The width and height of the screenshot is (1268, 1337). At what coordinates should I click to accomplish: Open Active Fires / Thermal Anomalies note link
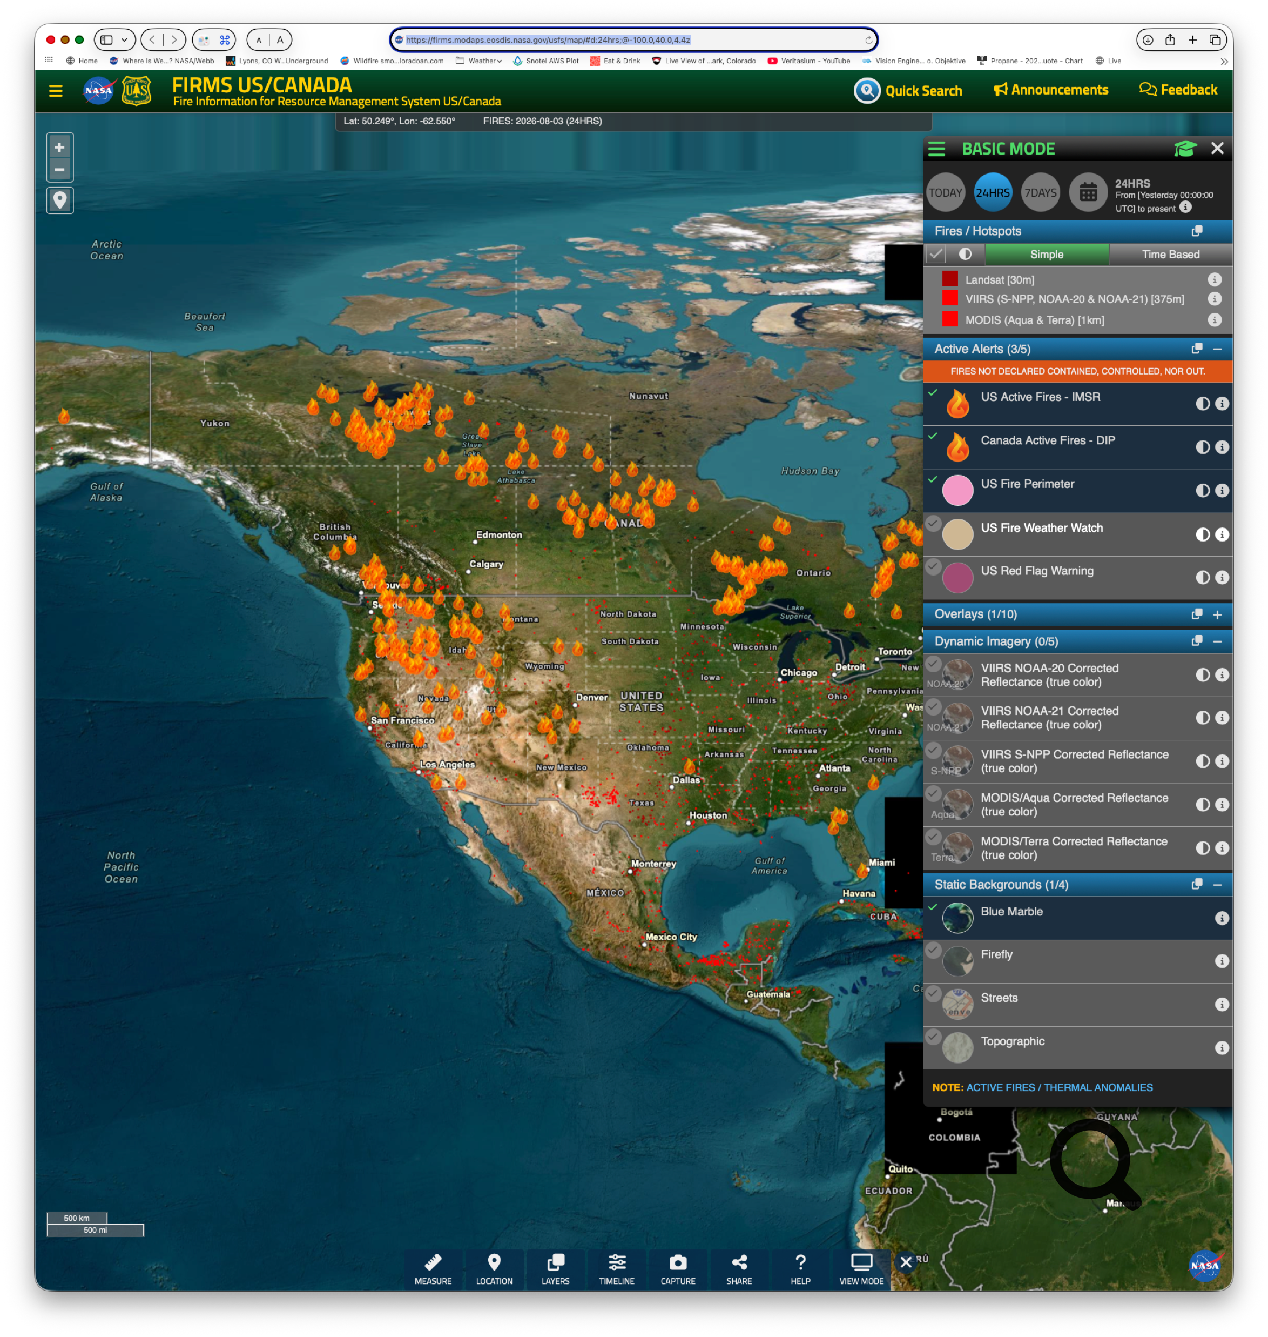tap(1059, 1087)
